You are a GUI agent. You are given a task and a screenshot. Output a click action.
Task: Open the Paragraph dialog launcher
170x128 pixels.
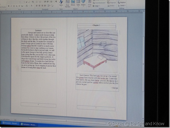[x=57, y=9]
